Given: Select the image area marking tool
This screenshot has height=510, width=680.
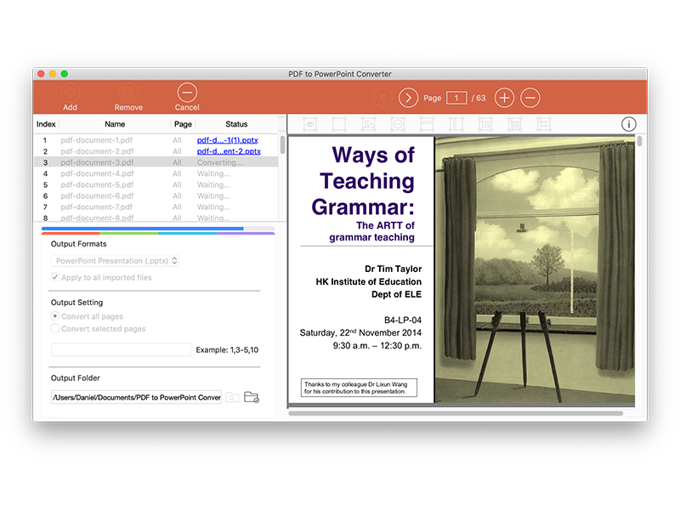Looking at the screenshot, I should [368, 124].
